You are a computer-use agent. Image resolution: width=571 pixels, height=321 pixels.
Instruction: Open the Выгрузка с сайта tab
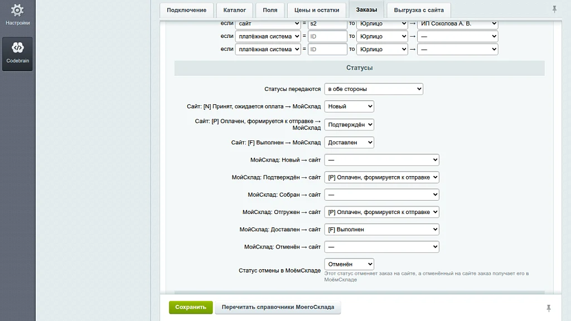(419, 10)
